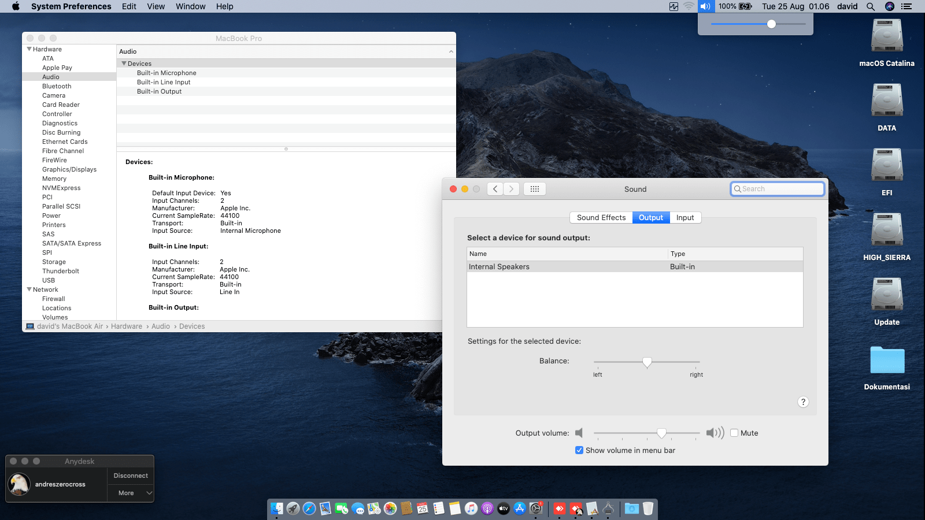The height and width of the screenshot is (520, 925).
Task: Activate Siri from the menu bar
Action: click(x=890, y=6)
